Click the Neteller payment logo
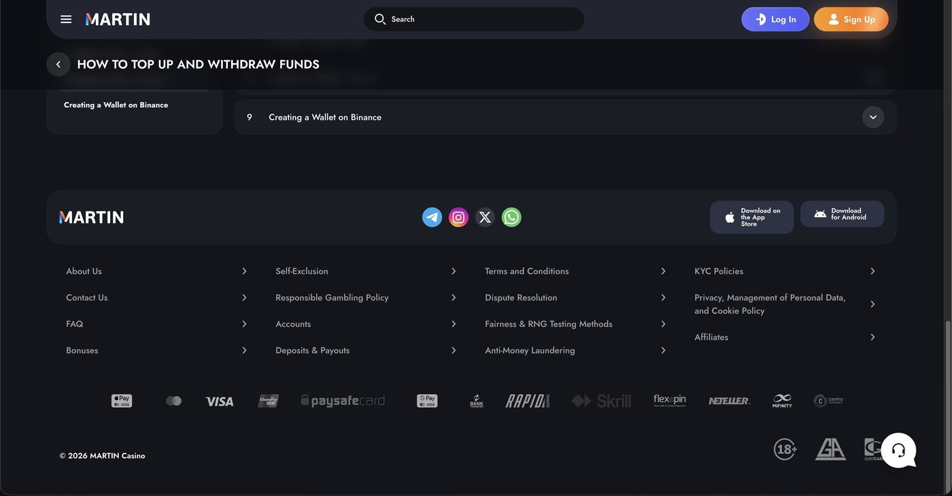The image size is (952, 496). [x=729, y=401]
